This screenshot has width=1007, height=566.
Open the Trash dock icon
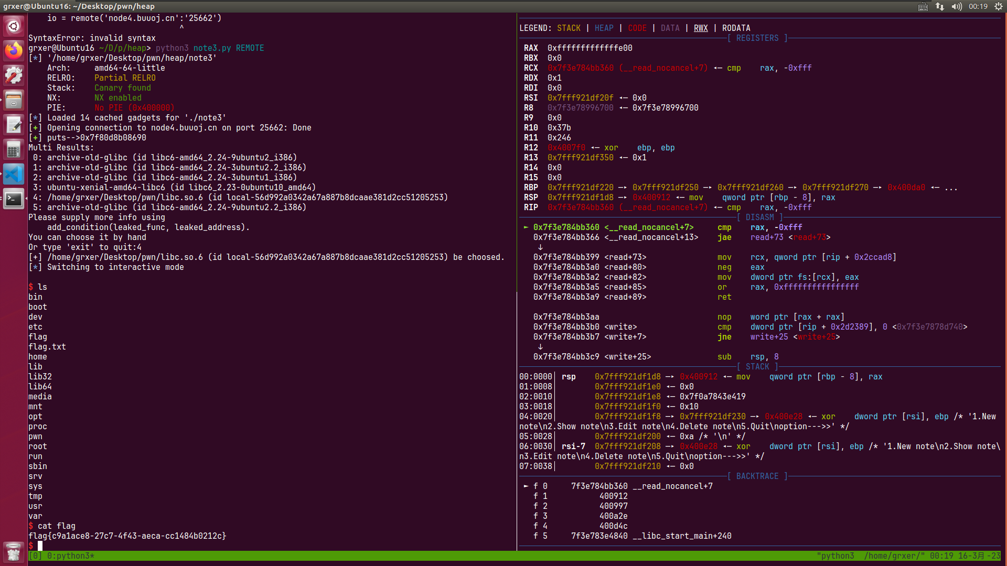[14, 552]
